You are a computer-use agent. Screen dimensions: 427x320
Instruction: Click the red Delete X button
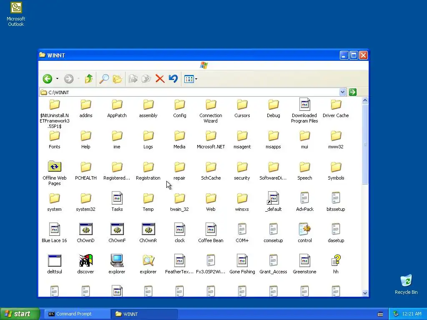tap(160, 79)
